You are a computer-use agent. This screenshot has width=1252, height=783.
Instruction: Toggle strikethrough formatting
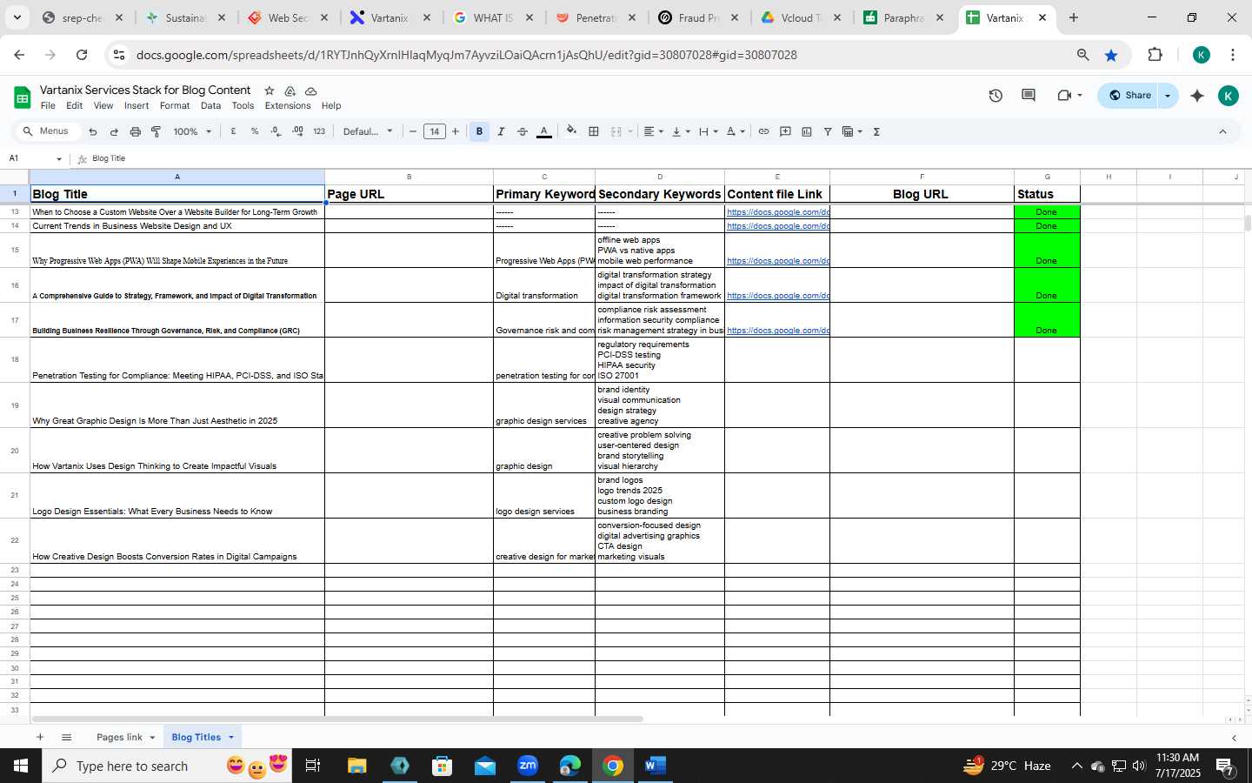click(x=523, y=131)
